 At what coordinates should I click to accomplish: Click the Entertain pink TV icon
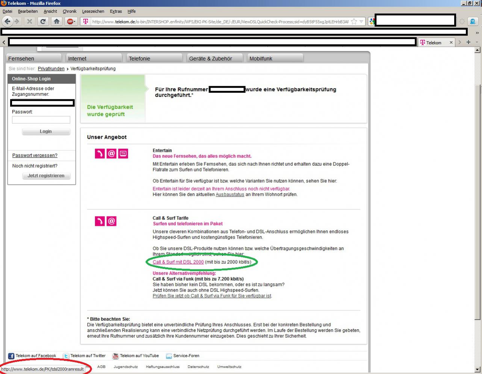tap(123, 153)
